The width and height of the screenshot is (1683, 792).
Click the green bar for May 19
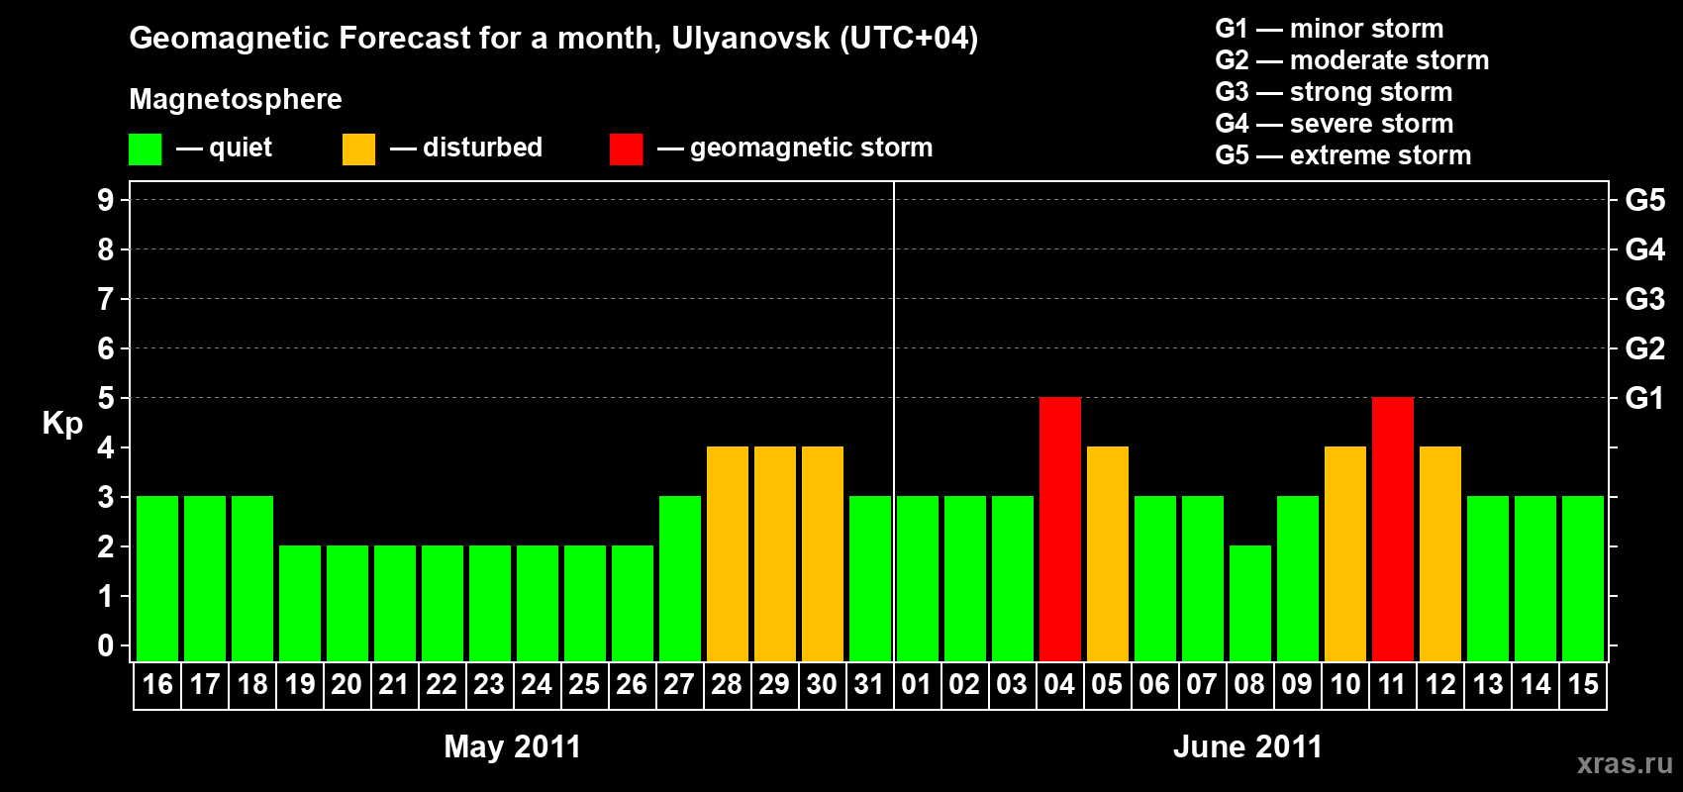coord(300,603)
